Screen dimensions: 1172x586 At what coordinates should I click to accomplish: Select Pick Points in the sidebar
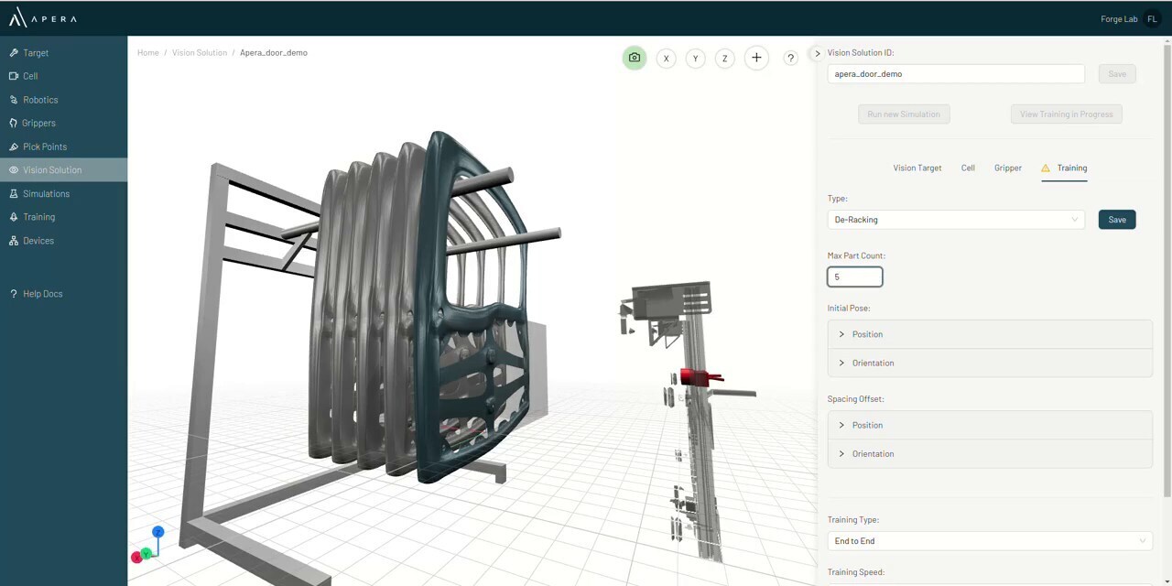45,146
